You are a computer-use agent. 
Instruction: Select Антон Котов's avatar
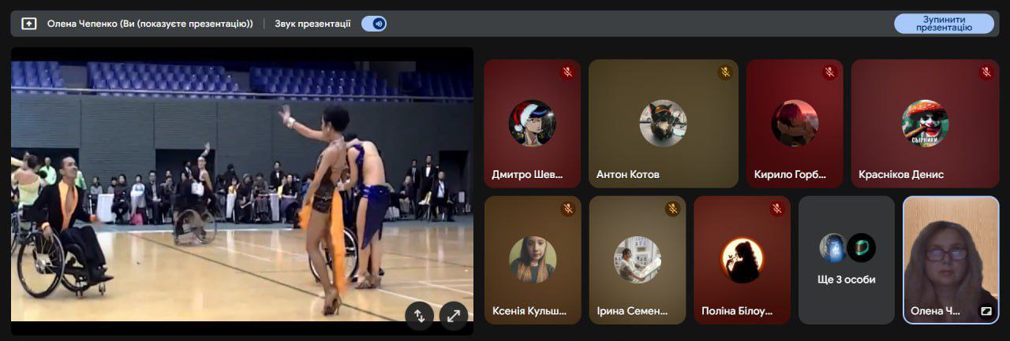pyautogui.click(x=663, y=123)
